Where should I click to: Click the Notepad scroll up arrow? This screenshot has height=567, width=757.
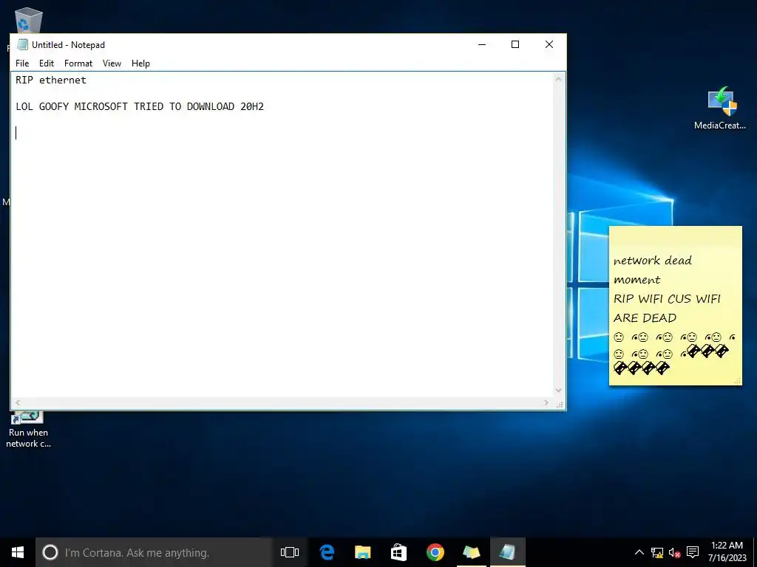pos(559,79)
